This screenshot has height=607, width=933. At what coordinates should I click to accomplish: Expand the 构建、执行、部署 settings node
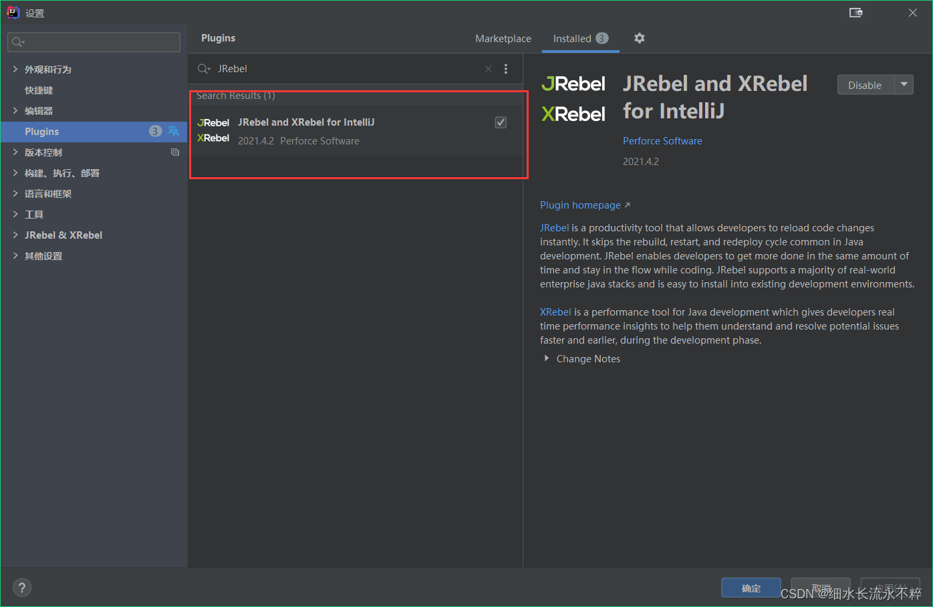pos(15,172)
